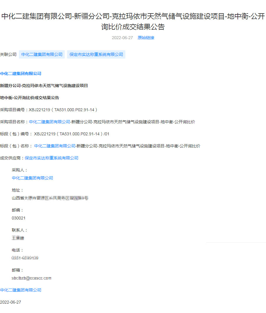Click 中化二建集团有限公司 tag beside 关联公司

coord(42,54)
